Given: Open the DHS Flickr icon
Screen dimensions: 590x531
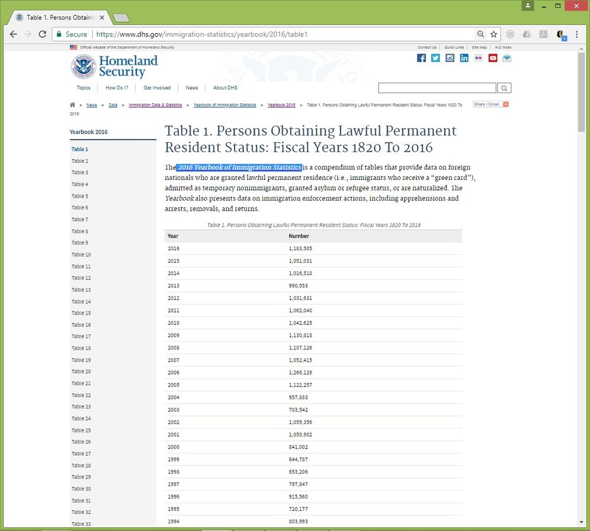Looking at the screenshot, I should pos(478,58).
